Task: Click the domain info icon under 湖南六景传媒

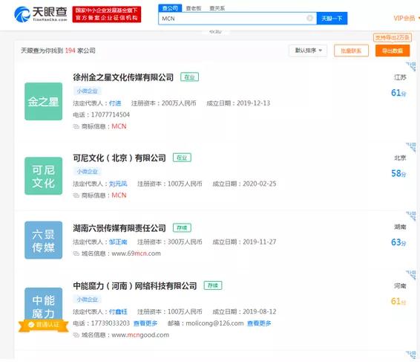Action: (76, 253)
